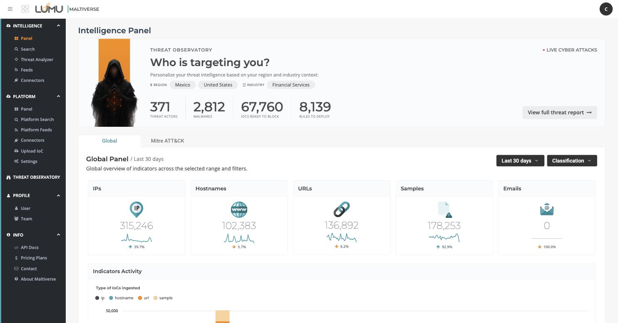Switch to the Mitre ATT&CK tab
The height and width of the screenshot is (323, 618).
pyautogui.click(x=167, y=141)
